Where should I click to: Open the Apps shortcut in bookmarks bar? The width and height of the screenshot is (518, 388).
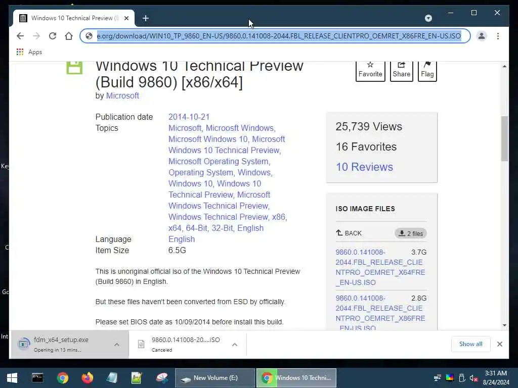(x=29, y=52)
